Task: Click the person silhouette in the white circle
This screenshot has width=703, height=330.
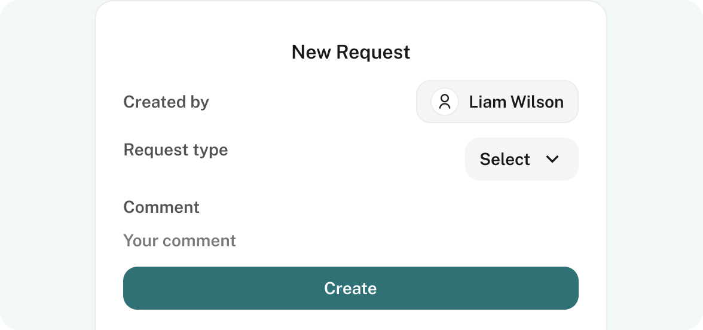Action: 444,102
